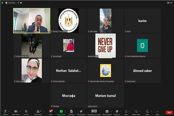174x116 pixels.
Task: Toggle Show Captions
Action: pyautogui.click(x=107, y=112)
